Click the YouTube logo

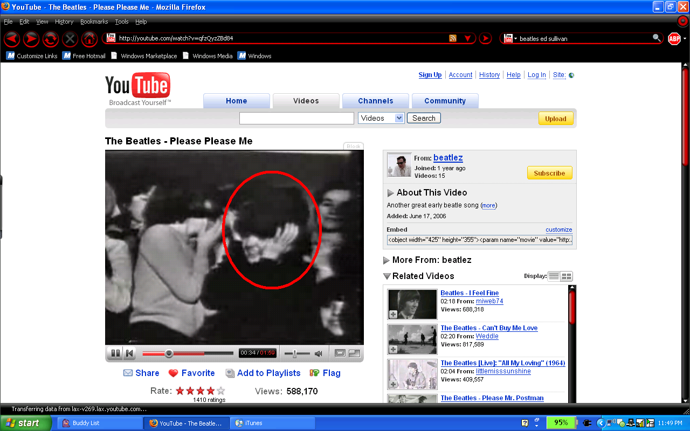coord(138,88)
